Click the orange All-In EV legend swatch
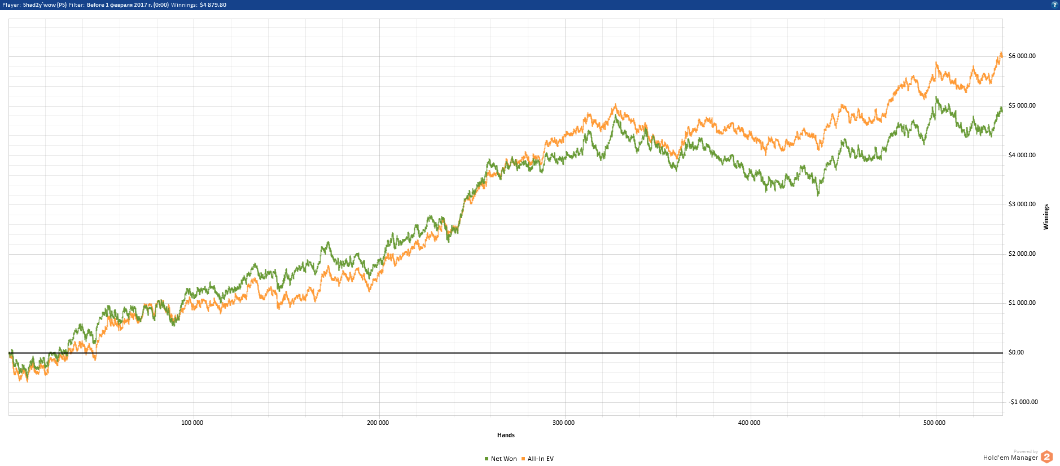1060x466 pixels. (x=523, y=459)
